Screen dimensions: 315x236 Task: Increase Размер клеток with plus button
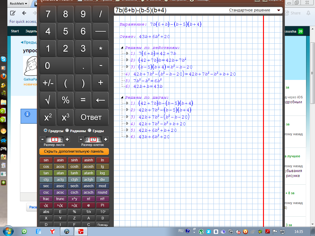[106, 139]
